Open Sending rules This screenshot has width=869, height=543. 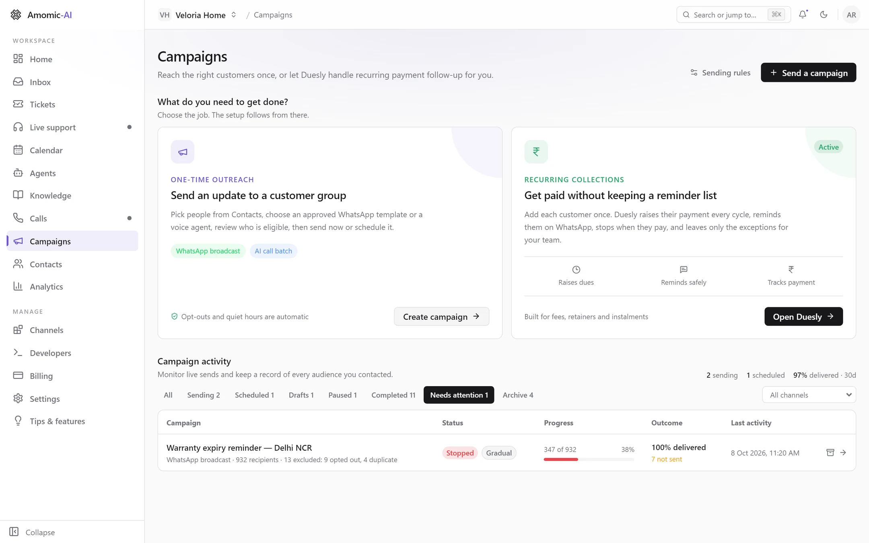click(x=720, y=73)
